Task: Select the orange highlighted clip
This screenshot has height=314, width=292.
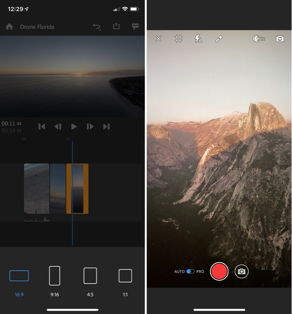Action: [x=78, y=189]
